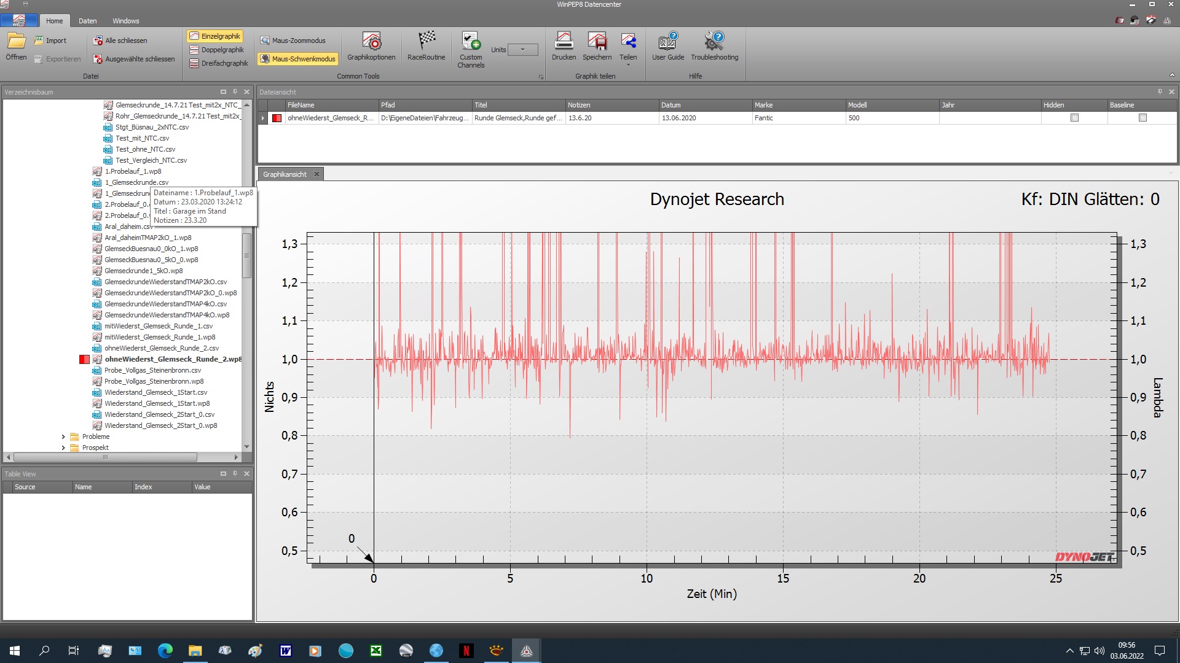Screen dimensions: 1180x663
Task: Toggle the Hidden checkbox for the run
Action: pos(1074,118)
